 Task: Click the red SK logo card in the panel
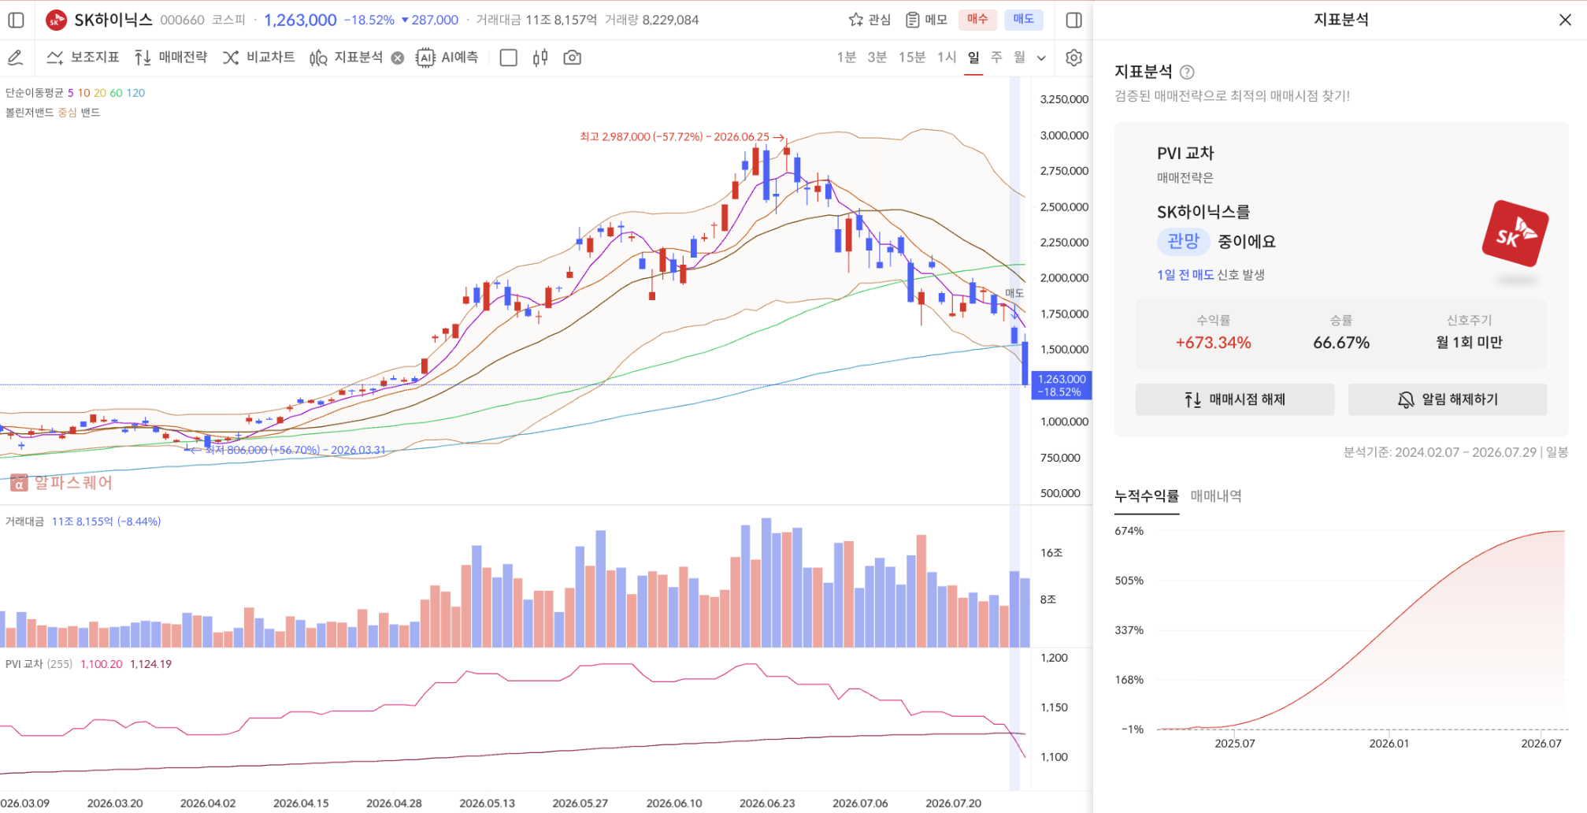[1515, 234]
